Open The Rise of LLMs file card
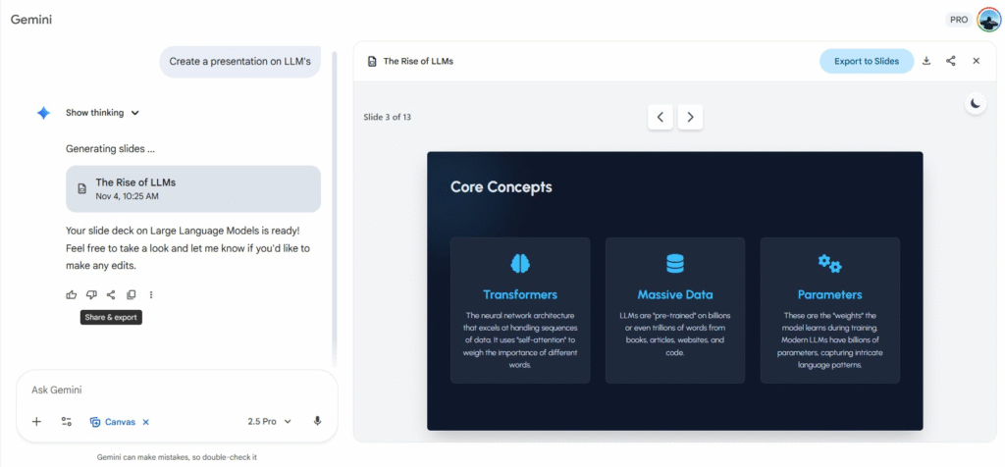The height and width of the screenshot is (467, 1005). point(192,188)
